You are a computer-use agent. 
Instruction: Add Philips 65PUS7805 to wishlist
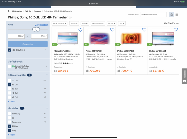[x=144, y=30]
